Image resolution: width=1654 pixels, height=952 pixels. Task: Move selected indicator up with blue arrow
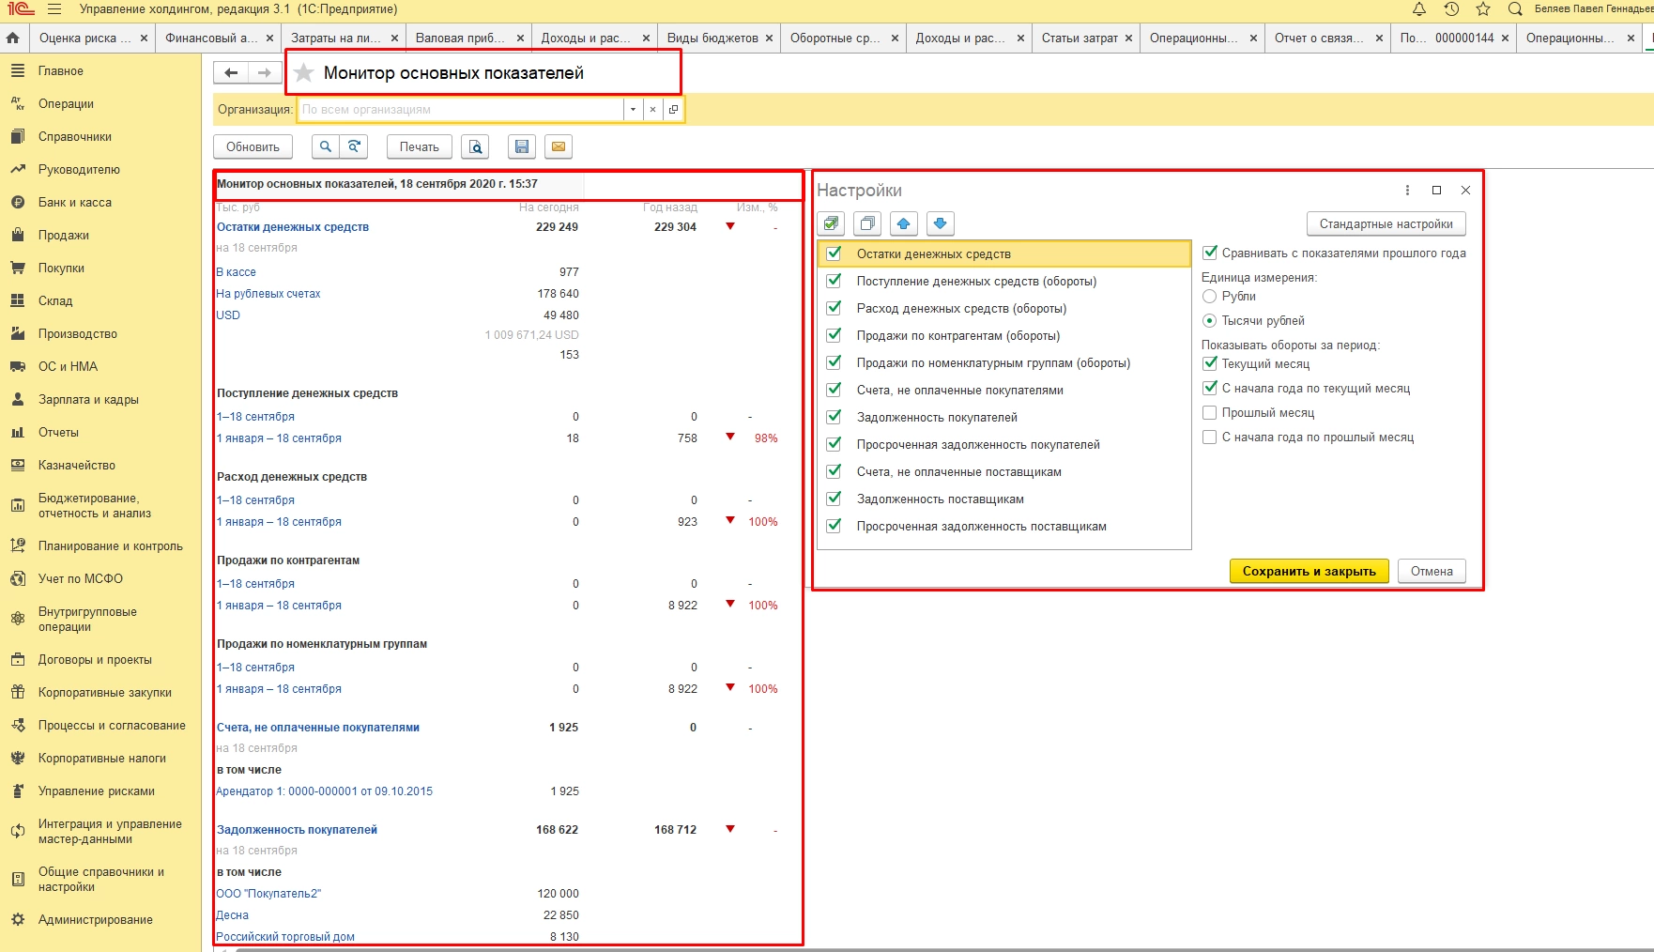tap(903, 223)
